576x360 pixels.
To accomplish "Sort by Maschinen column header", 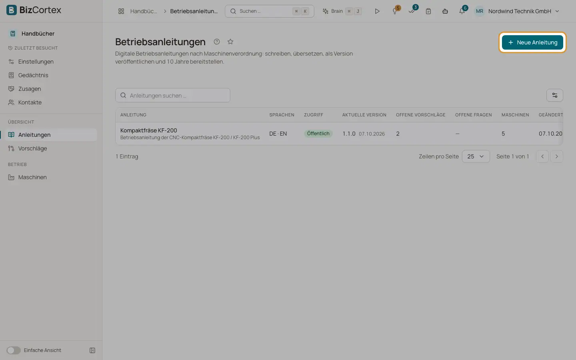I will pos(515,115).
